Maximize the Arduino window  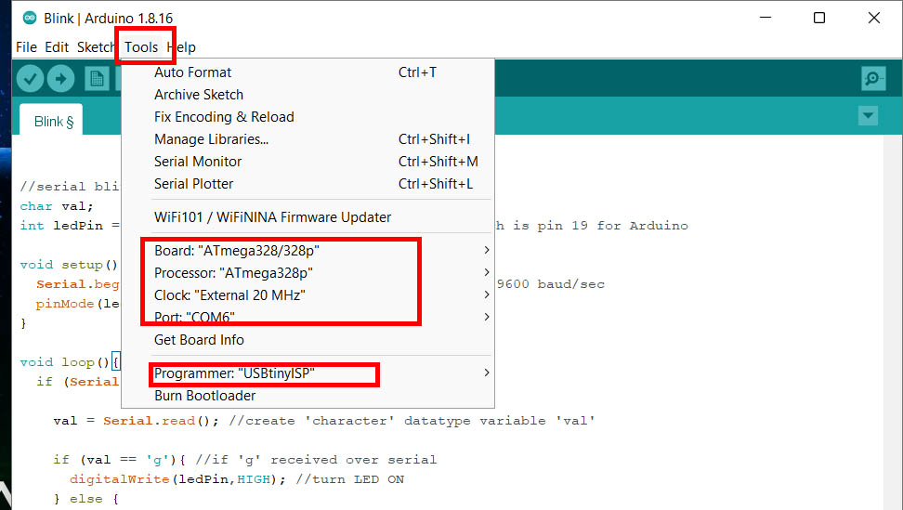818,18
